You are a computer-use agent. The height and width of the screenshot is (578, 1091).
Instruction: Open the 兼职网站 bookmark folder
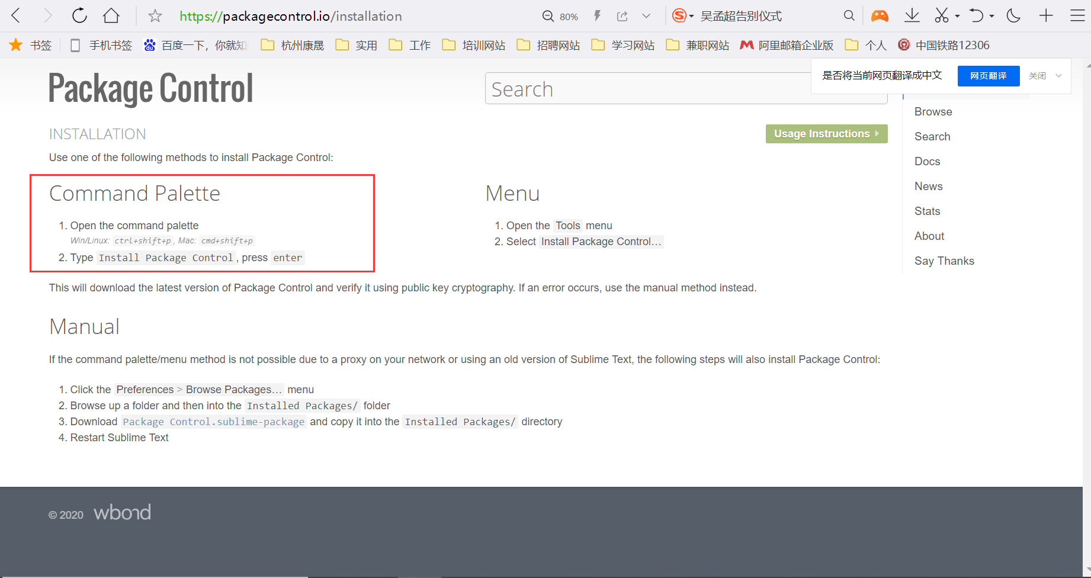[x=698, y=45]
